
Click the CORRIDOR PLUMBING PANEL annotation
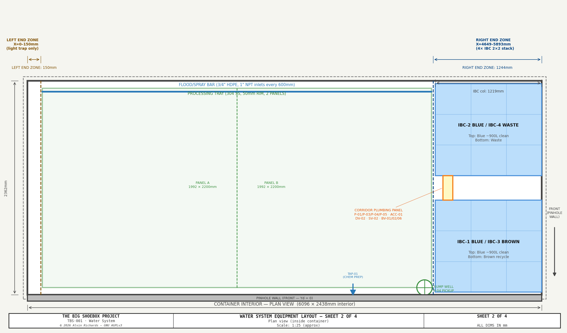pyautogui.click(x=379, y=214)
